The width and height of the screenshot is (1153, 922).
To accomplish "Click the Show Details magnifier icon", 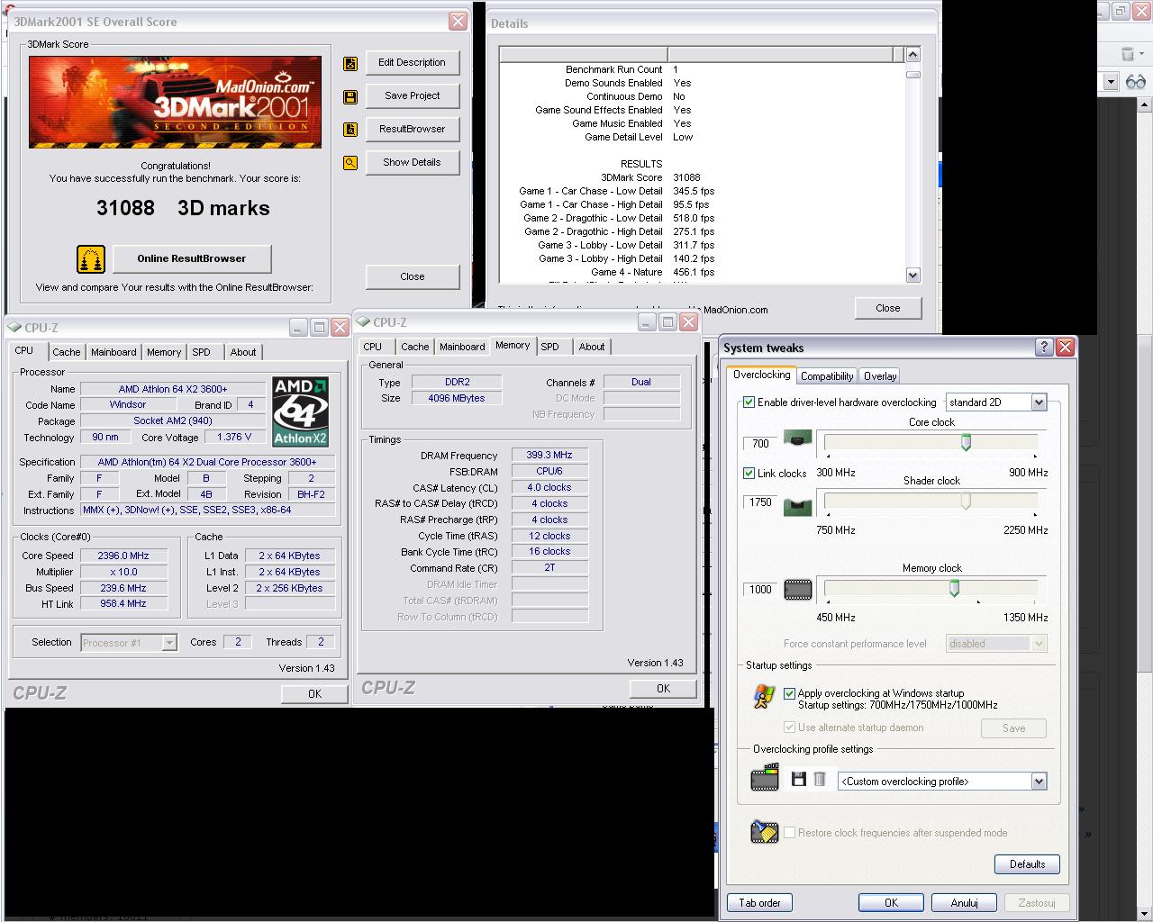I will point(350,163).
